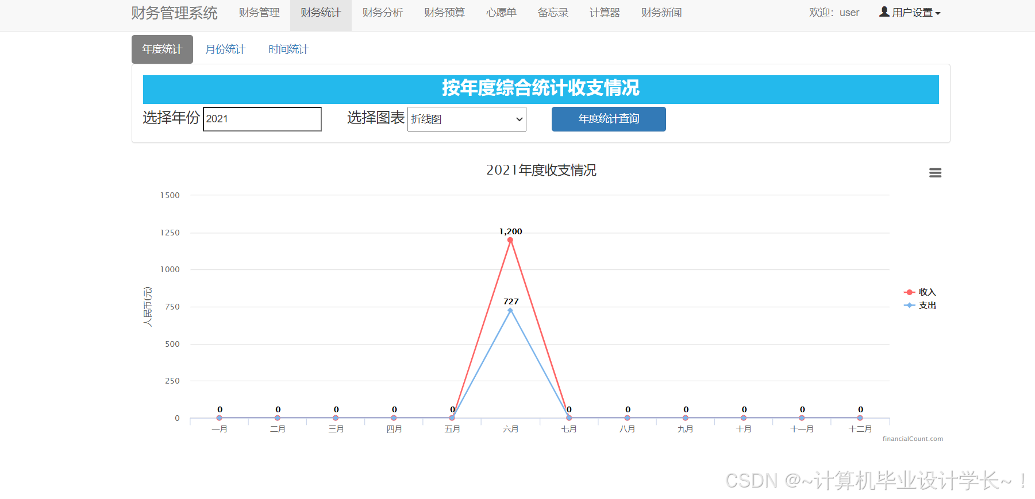
Task: Click the 十二月 data point
Action: [x=860, y=418]
